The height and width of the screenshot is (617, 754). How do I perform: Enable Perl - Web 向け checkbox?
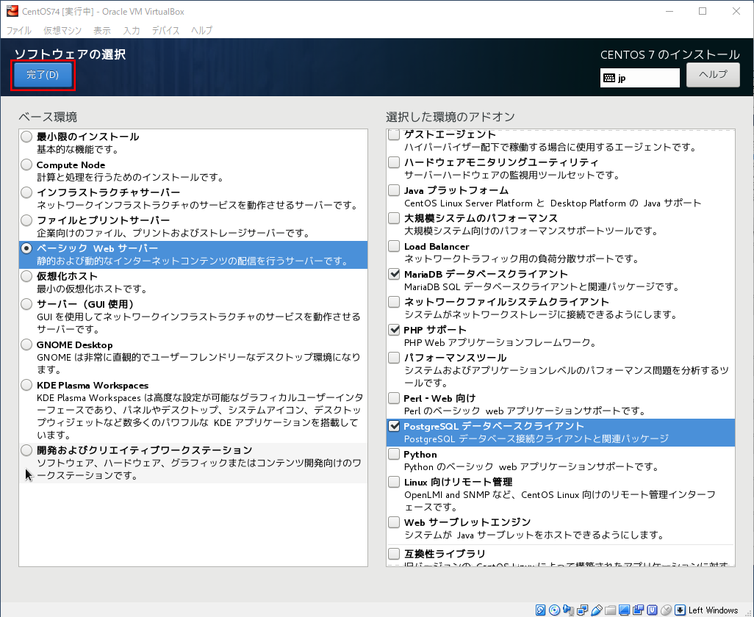click(x=394, y=398)
